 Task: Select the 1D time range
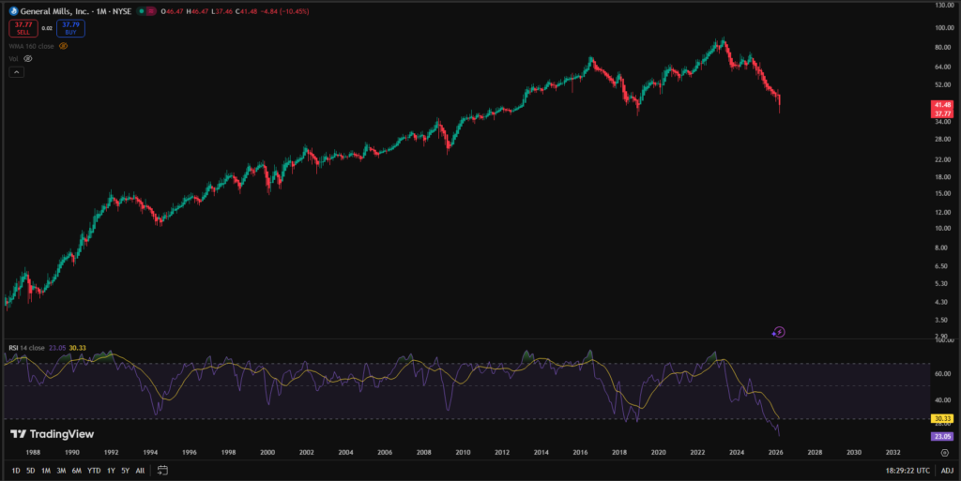[16, 471]
